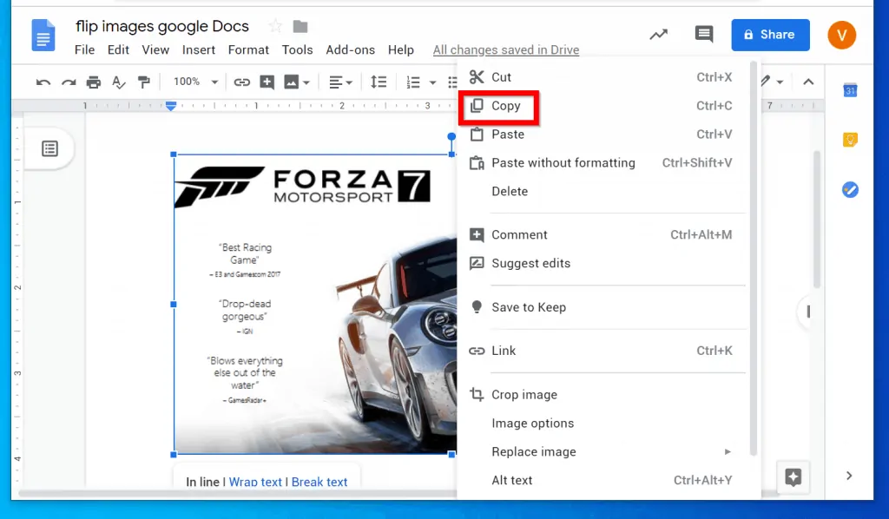Image resolution: width=889 pixels, height=519 pixels.
Task: Open the Edit menu
Action: coord(118,49)
